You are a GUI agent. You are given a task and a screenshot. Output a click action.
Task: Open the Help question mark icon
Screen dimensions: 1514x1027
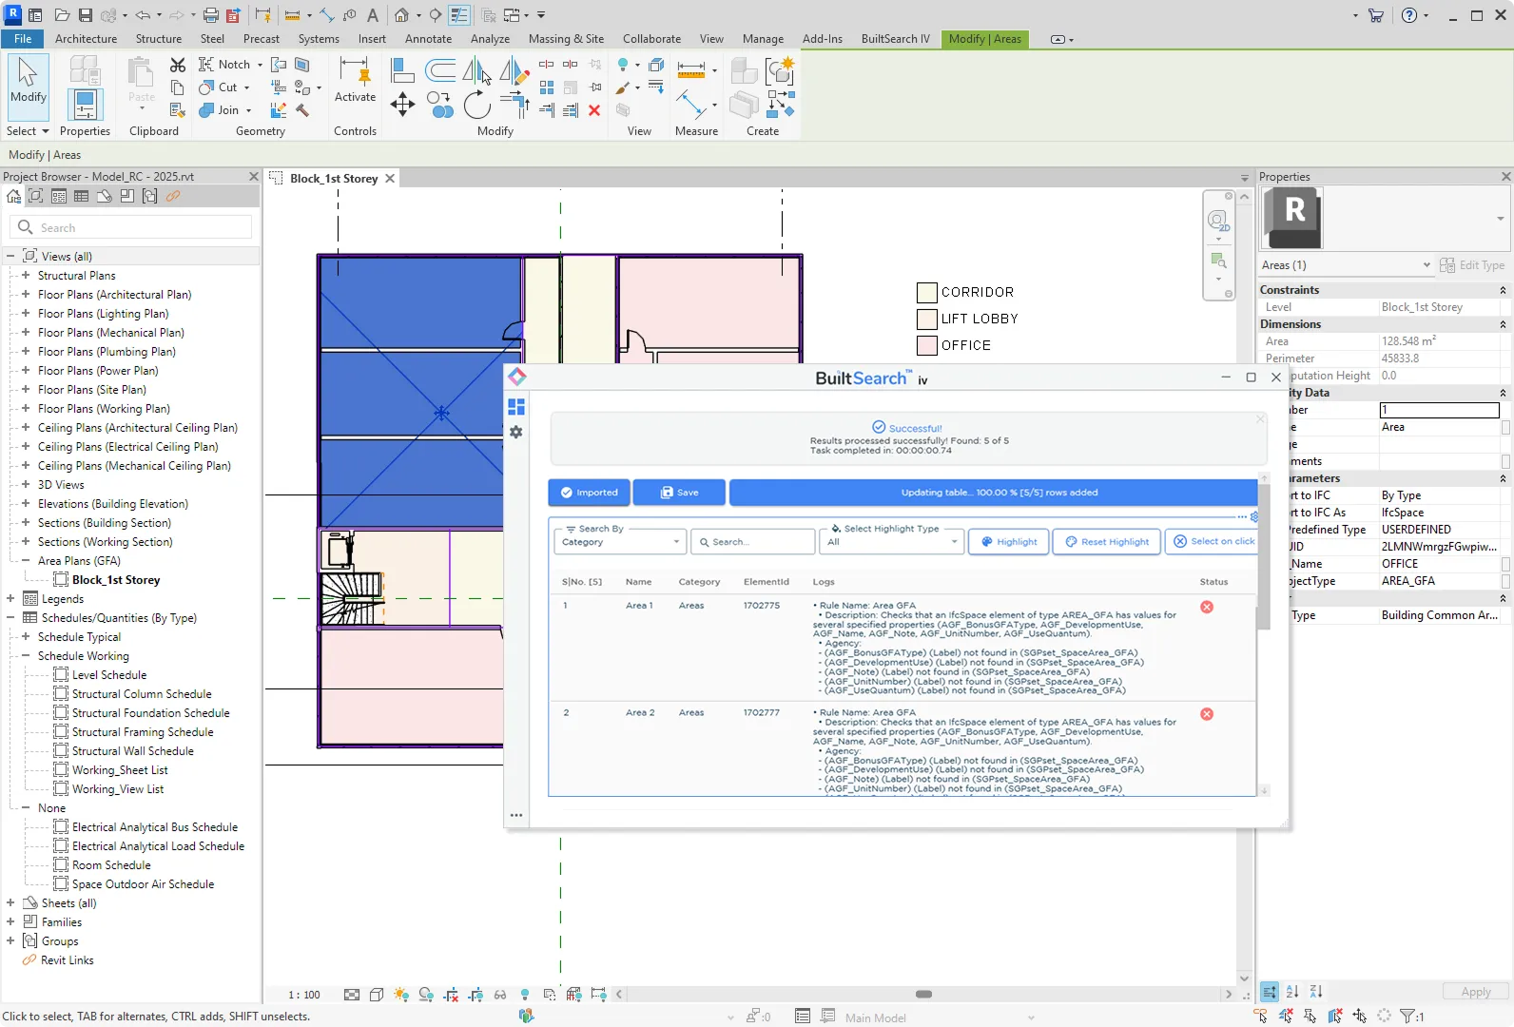click(x=1409, y=15)
